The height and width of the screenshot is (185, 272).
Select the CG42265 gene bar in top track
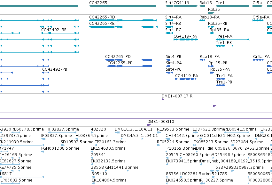pyautogui.click(x=122, y=6)
